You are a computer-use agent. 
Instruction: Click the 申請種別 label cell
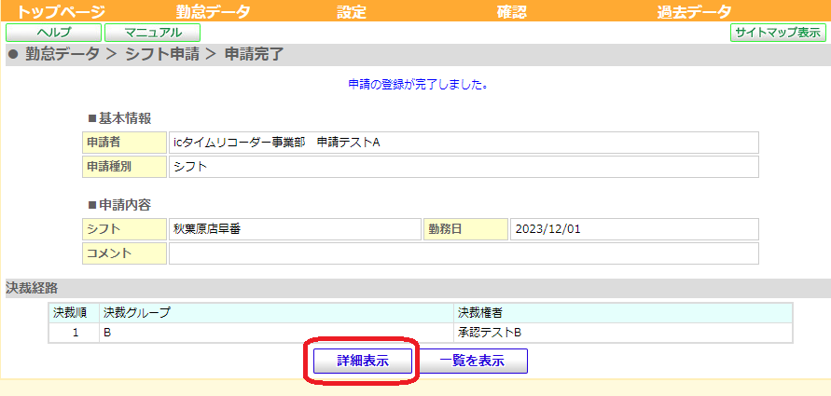point(125,167)
